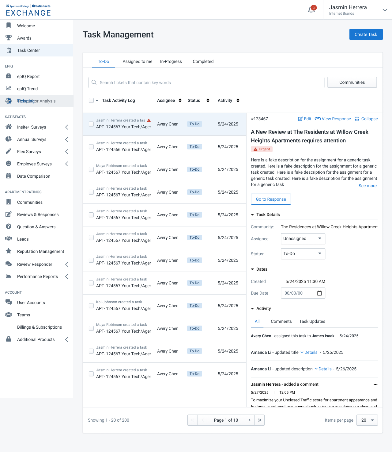Open the Comments tab under Activity
The width and height of the screenshot is (392, 452).
point(281,321)
